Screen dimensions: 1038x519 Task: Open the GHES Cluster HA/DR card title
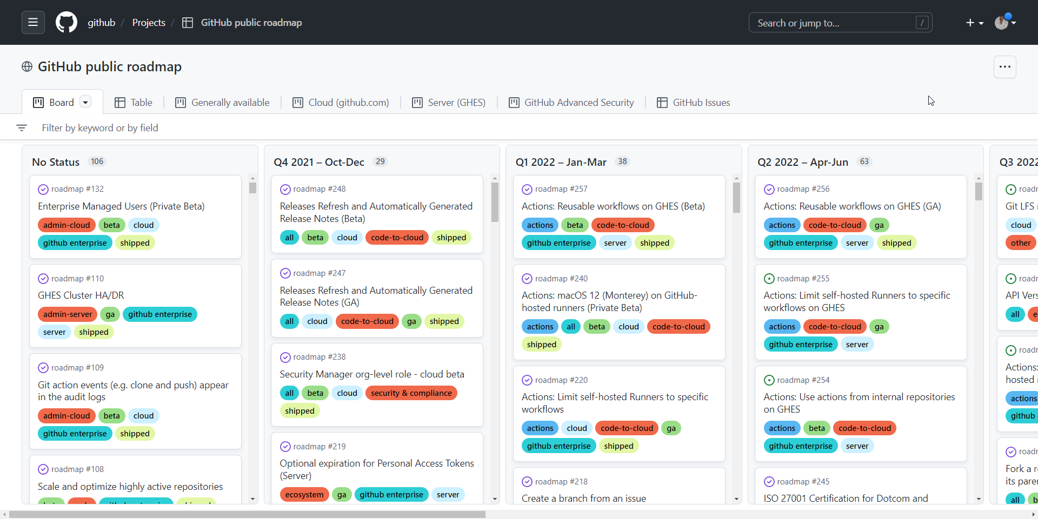pyautogui.click(x=81, y=295)
